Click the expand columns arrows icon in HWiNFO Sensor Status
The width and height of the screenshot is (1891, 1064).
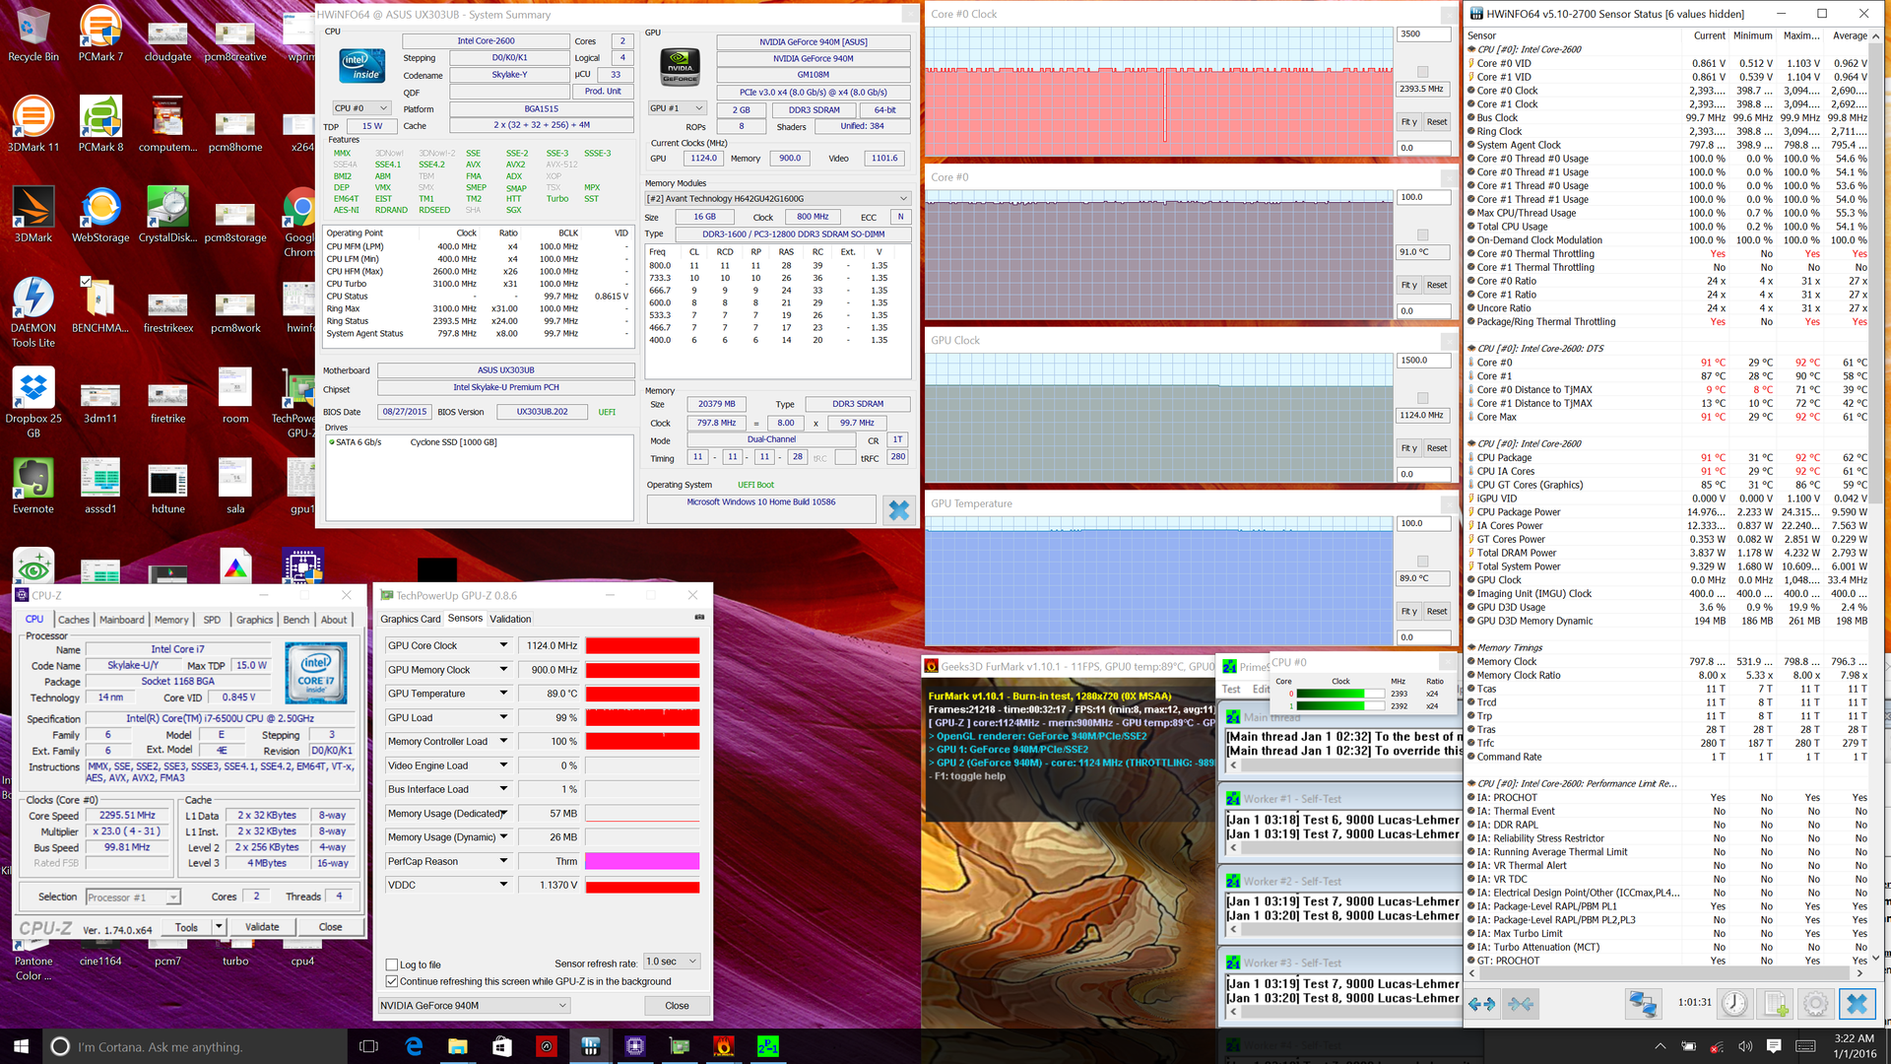coord(1481,1004)
